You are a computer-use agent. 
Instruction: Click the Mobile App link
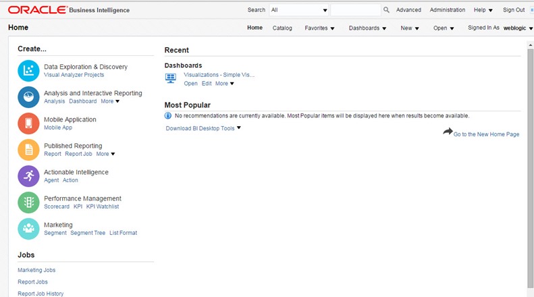click(58, 128)
